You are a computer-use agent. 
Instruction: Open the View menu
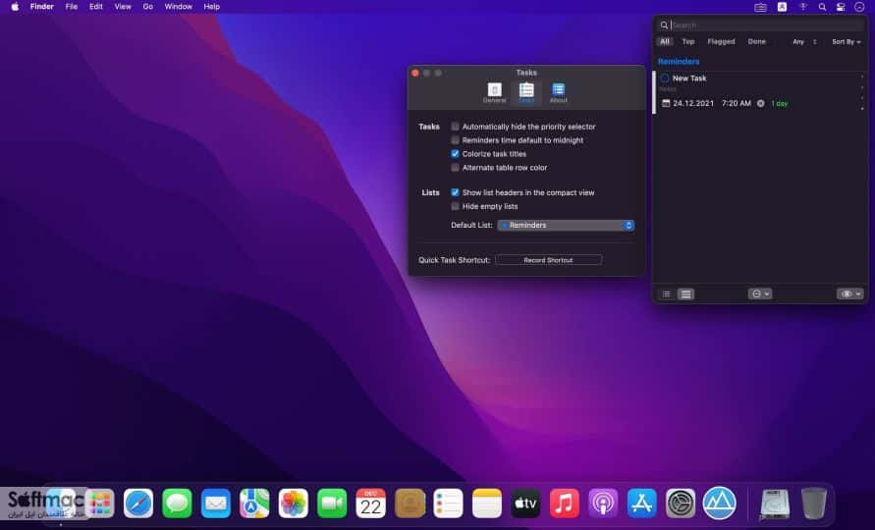pyautogui.click(x=122, y=7)
